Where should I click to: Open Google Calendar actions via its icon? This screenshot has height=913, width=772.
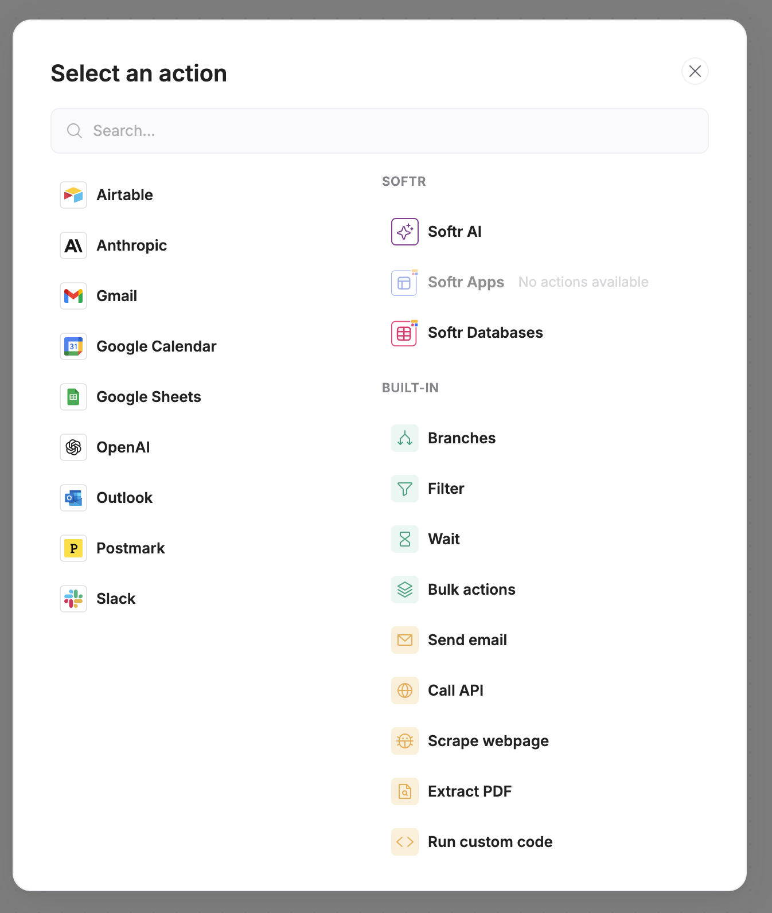click(x=73, y=346)
